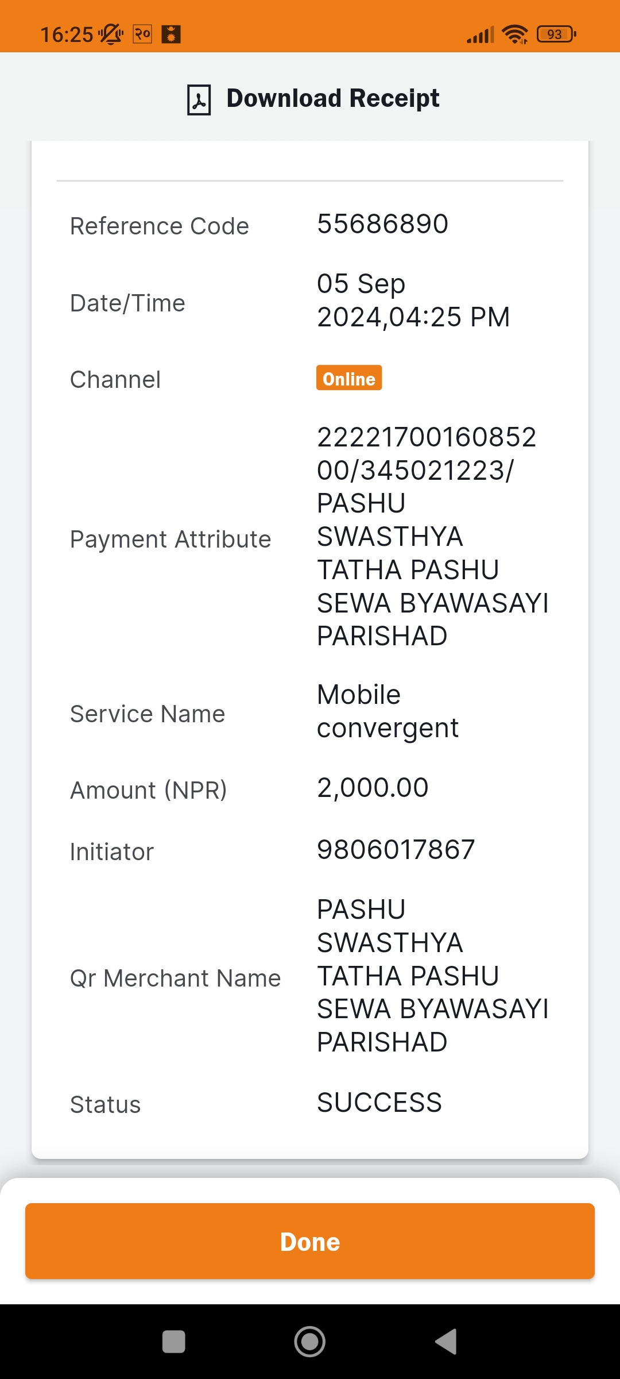
Task: Tap the cellular signal bars icon
Action: [480, 35]
